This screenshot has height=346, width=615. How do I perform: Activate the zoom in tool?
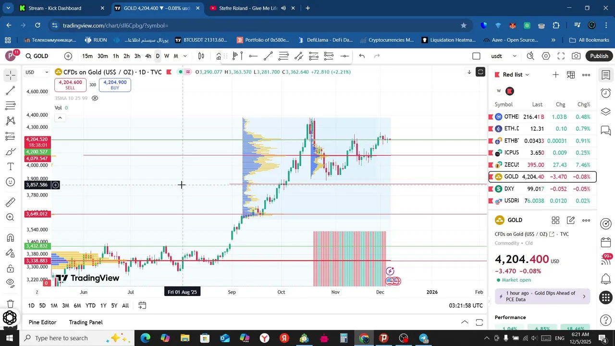tap(11, 217)
